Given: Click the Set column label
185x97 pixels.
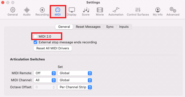Looking at the screenshot, I should click(x=60, y=67).
